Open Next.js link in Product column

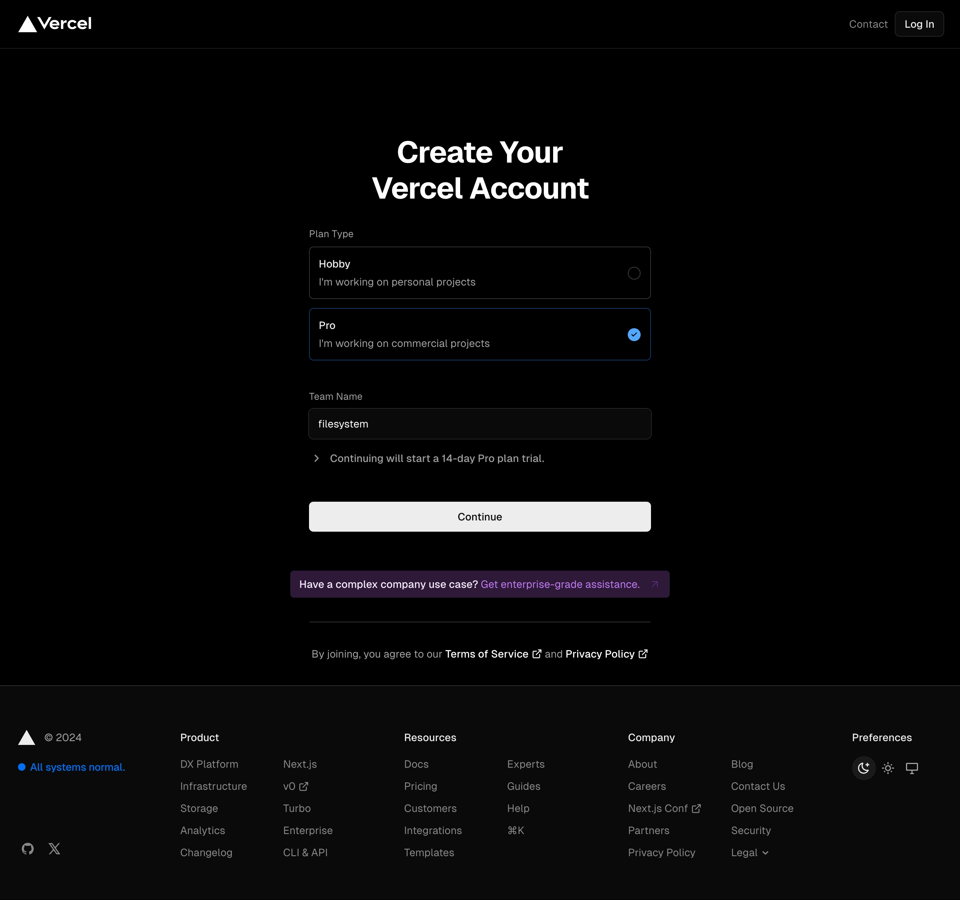coord(300,764)
